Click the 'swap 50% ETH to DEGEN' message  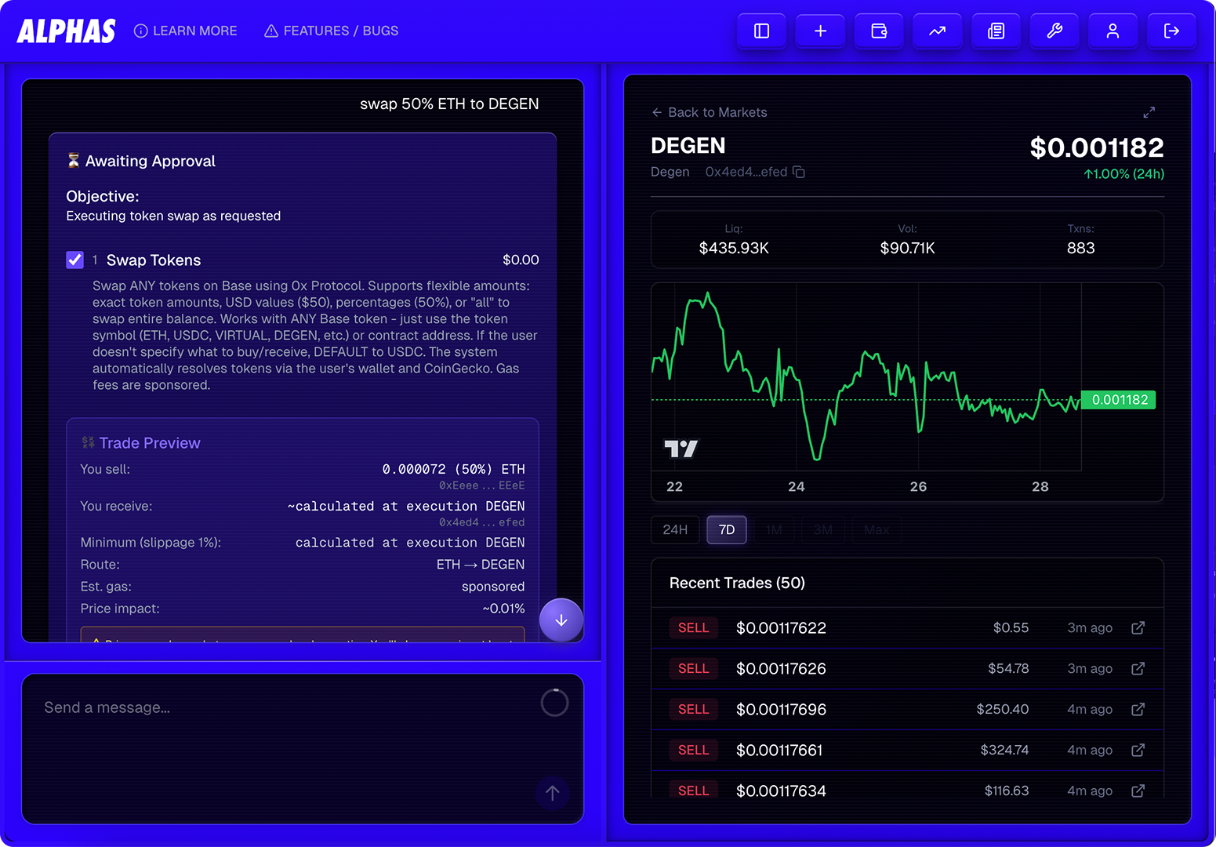(x=449, y=104)
